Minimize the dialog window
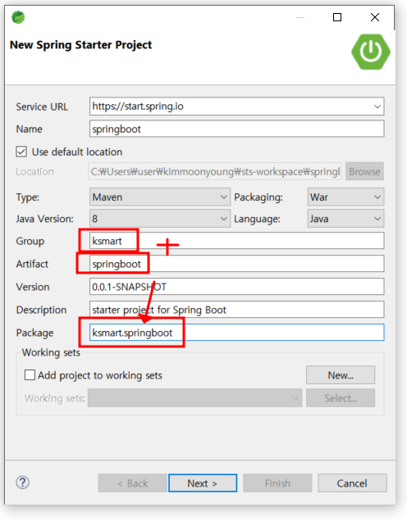Screen dimensions: 407x521 [300, 17]
